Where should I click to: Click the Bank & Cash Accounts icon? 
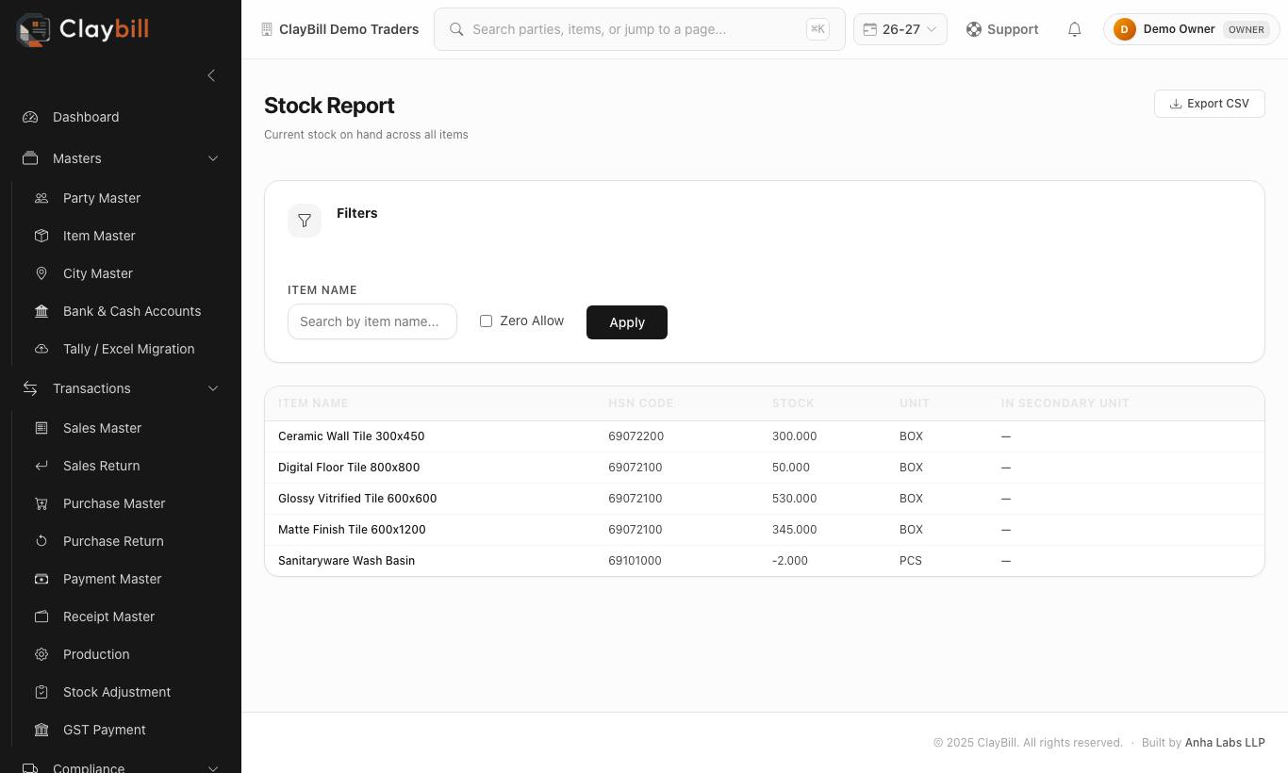pyautogui.click(x=41, y=311)
